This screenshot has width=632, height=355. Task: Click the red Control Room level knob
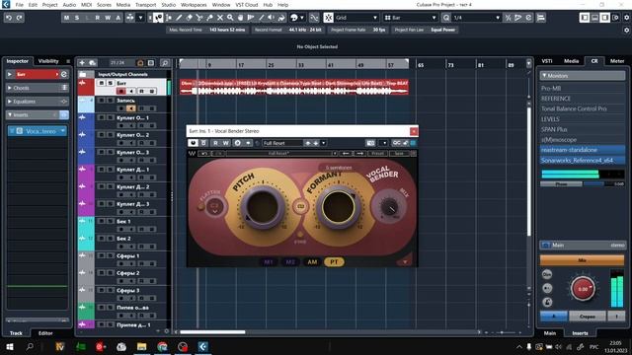pyautogui.click(x=583, y=289)
